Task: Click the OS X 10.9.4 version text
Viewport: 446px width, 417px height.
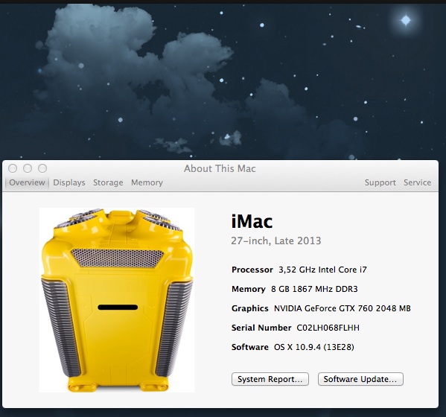Action: [314, 347]
